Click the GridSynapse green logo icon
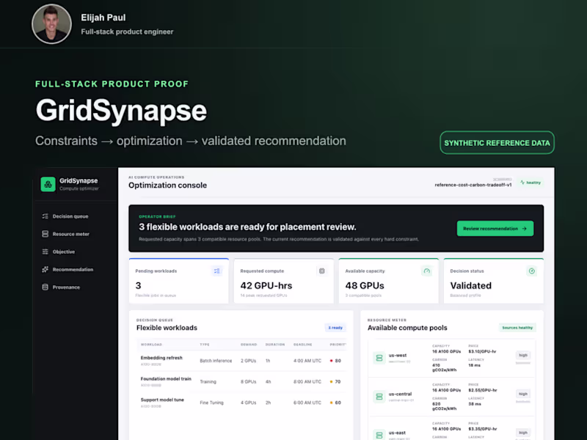 (x=48, y=184)
